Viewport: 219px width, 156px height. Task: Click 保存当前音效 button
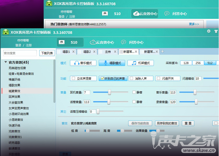click(140, 123)
